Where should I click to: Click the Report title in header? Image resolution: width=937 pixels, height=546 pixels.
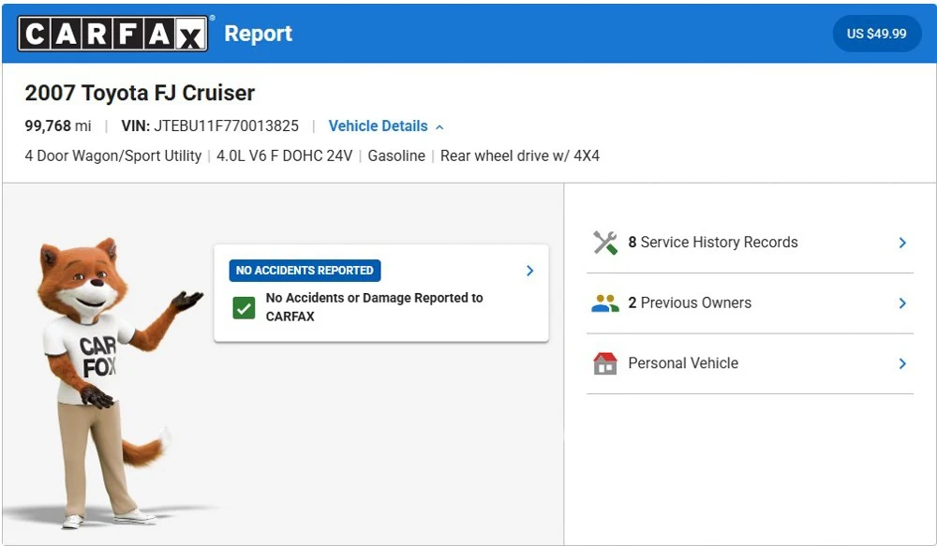pyautogui.click(x=259, y=34)
